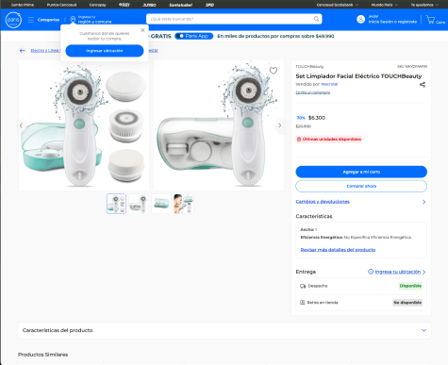Viewport: 448px width, 365px height.
Task: Click the price $6.300
Action: (x=317, y=118)
